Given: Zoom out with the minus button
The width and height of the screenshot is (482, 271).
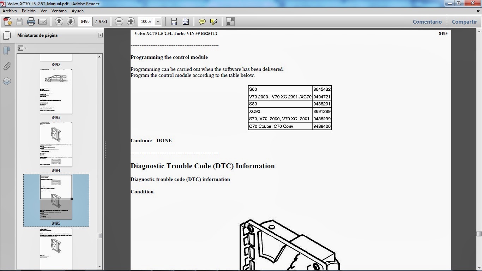Looking at the screenshot, I should (119, 22).
